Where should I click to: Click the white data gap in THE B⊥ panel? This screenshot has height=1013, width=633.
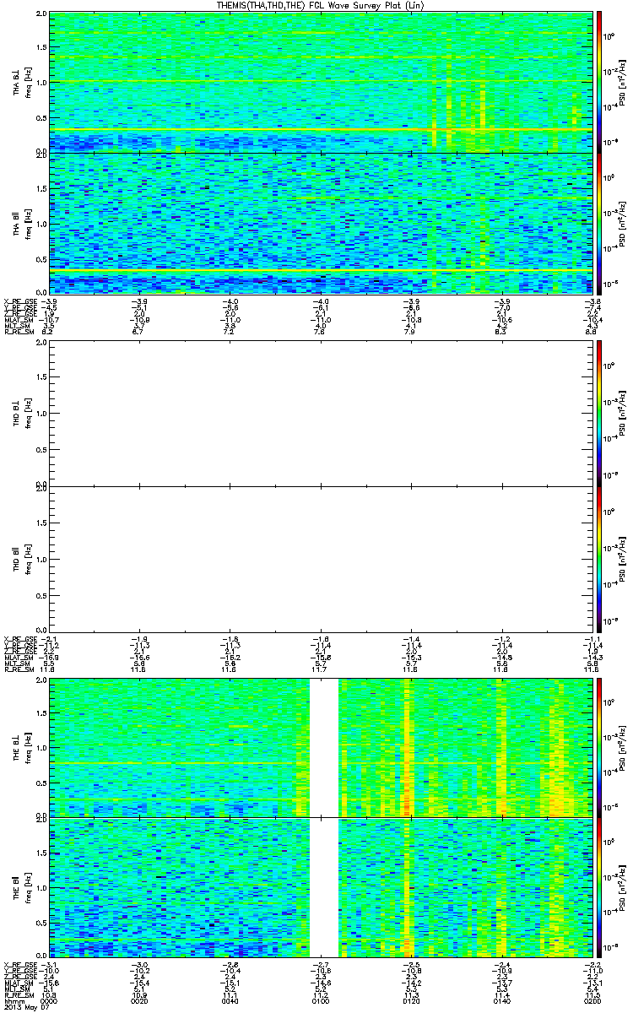pyautogui.click(x=324, y=746)
